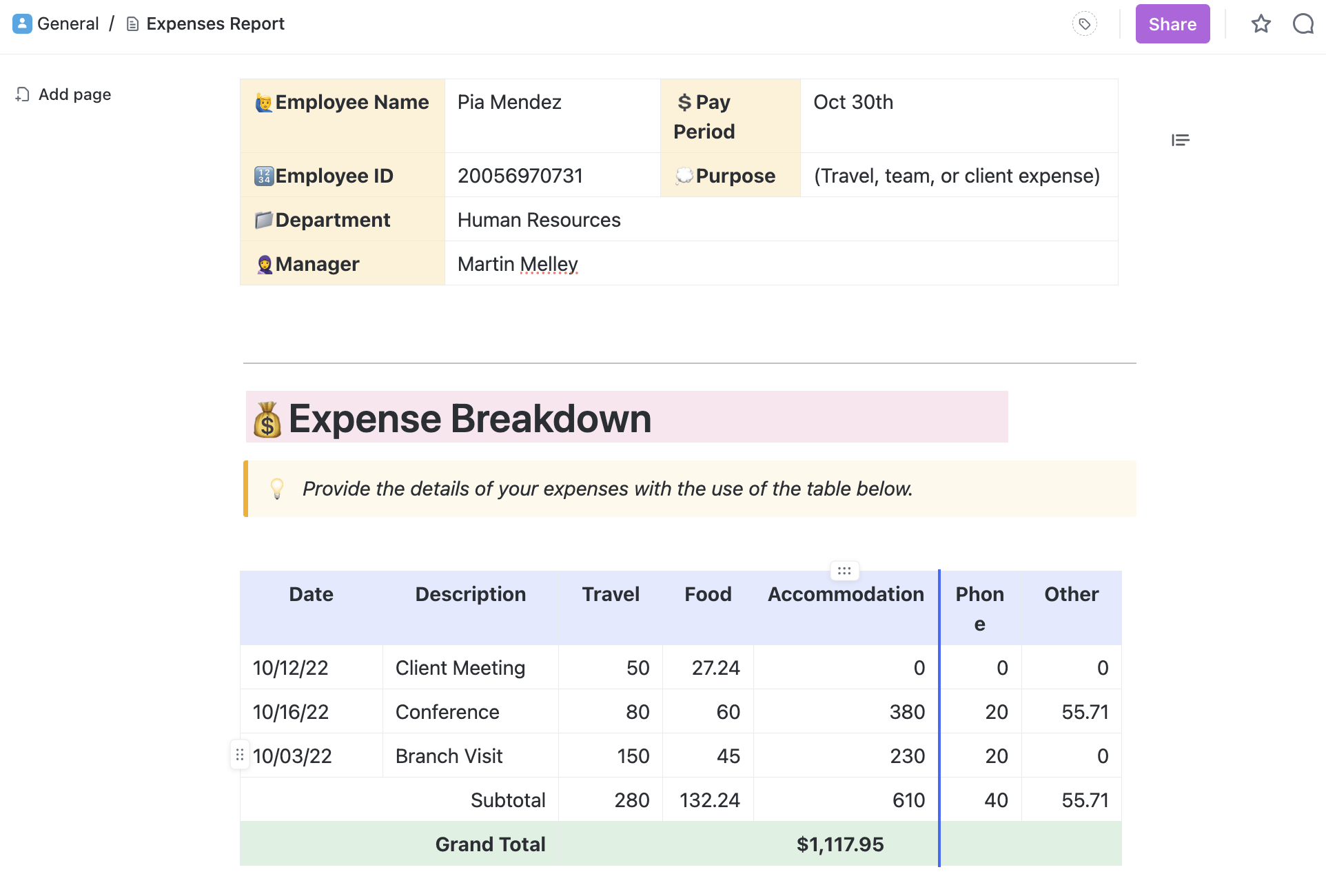Click the Add page icon in the sidebar

click(x=23, y=94)
